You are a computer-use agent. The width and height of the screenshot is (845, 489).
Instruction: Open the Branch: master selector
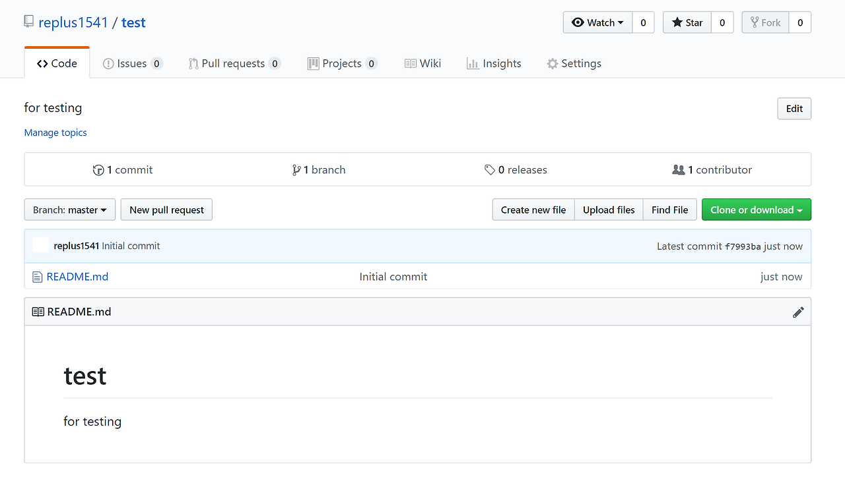[x=70, y=210]
